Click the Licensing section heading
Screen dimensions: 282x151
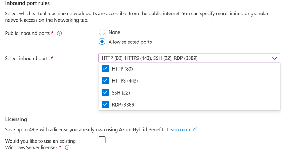tap(16, 119)
